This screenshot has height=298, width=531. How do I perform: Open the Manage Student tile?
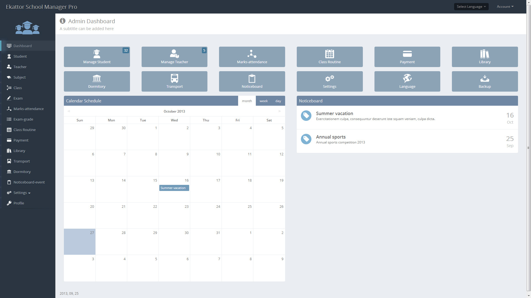[97, 57]
